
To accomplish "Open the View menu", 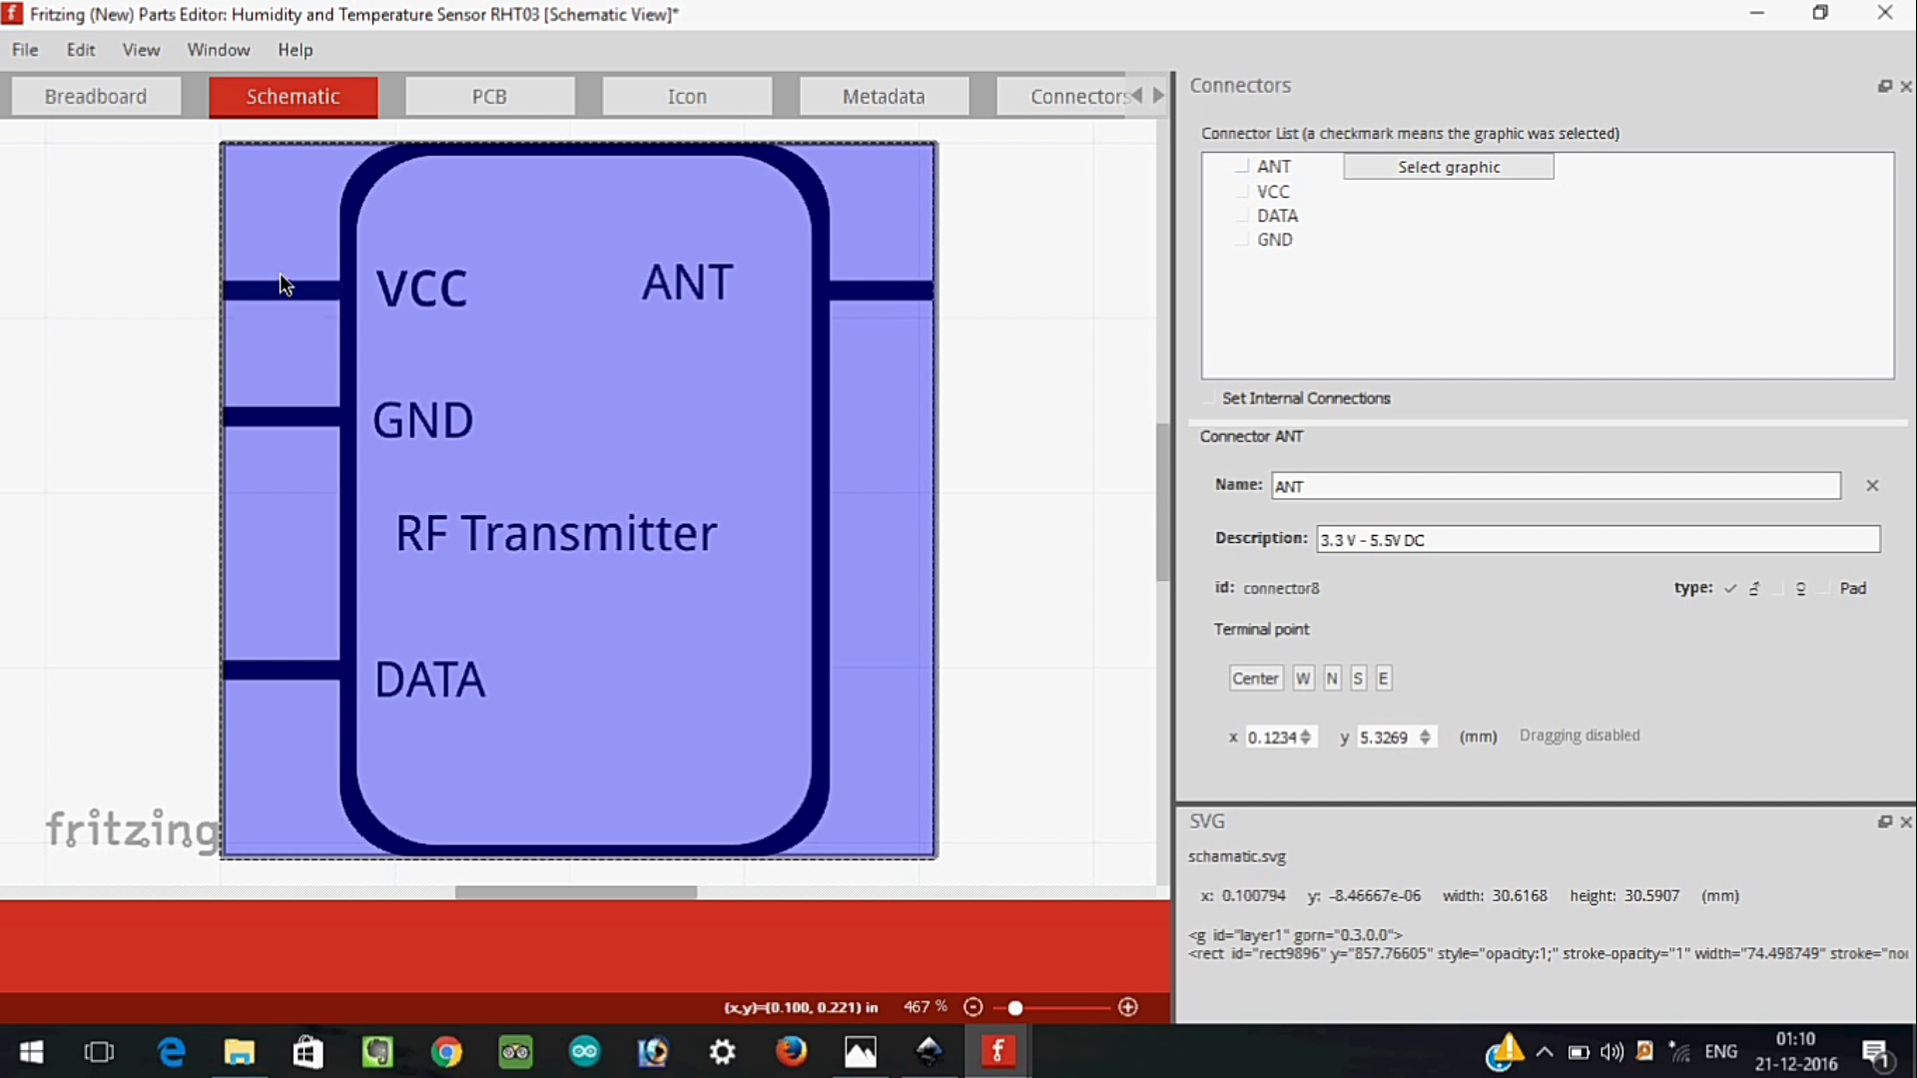I will click(141, 50).
